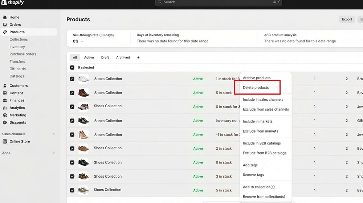Choose Archive products from menu
The height and width of the screenshot is (203, 363).
coord(257,78)
